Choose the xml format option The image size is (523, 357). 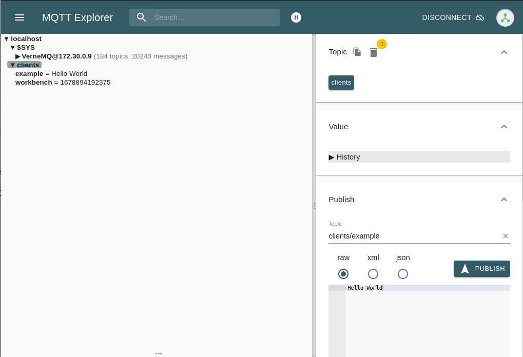(373, 274)
